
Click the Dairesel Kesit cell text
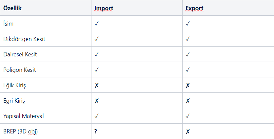(x=20, y=54)
